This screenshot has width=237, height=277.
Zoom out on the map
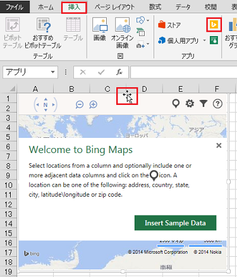[x=80, y=104]
